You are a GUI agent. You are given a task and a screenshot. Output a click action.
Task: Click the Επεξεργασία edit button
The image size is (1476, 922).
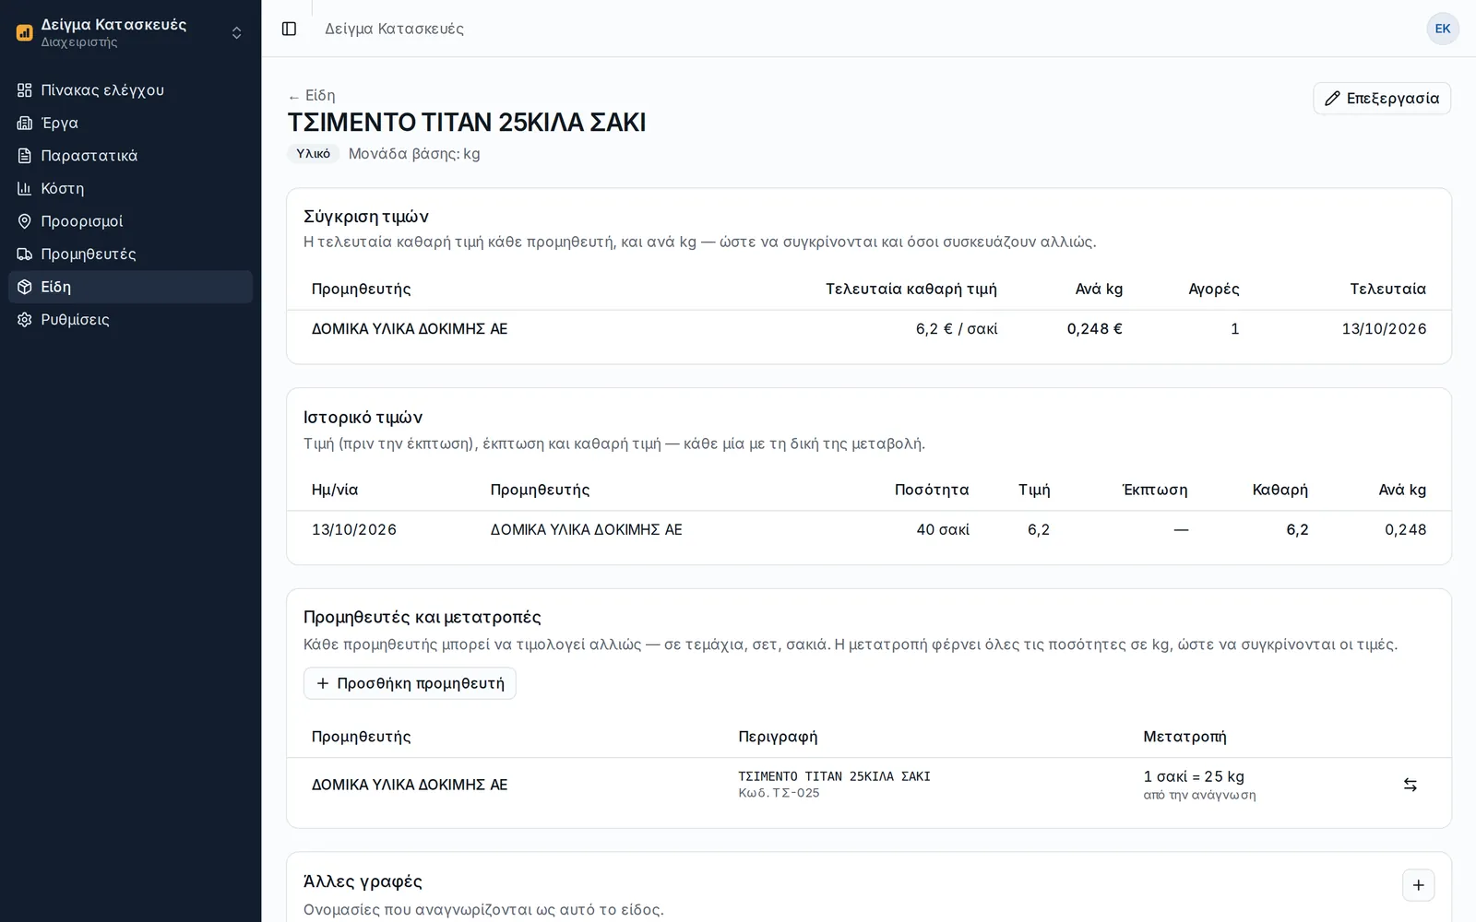[x=1382, y=99]
